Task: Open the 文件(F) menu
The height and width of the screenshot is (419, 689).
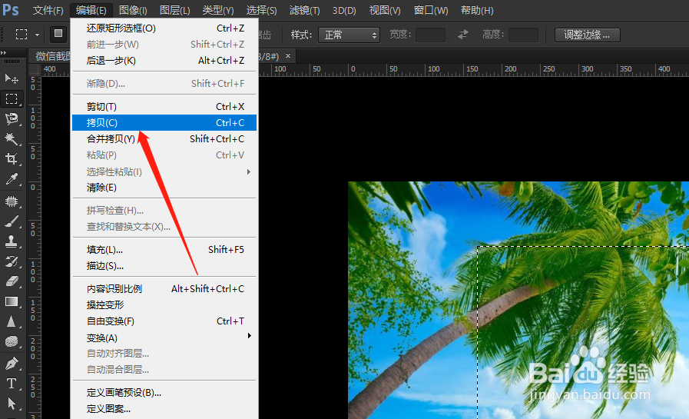Action: pos(48,10)
